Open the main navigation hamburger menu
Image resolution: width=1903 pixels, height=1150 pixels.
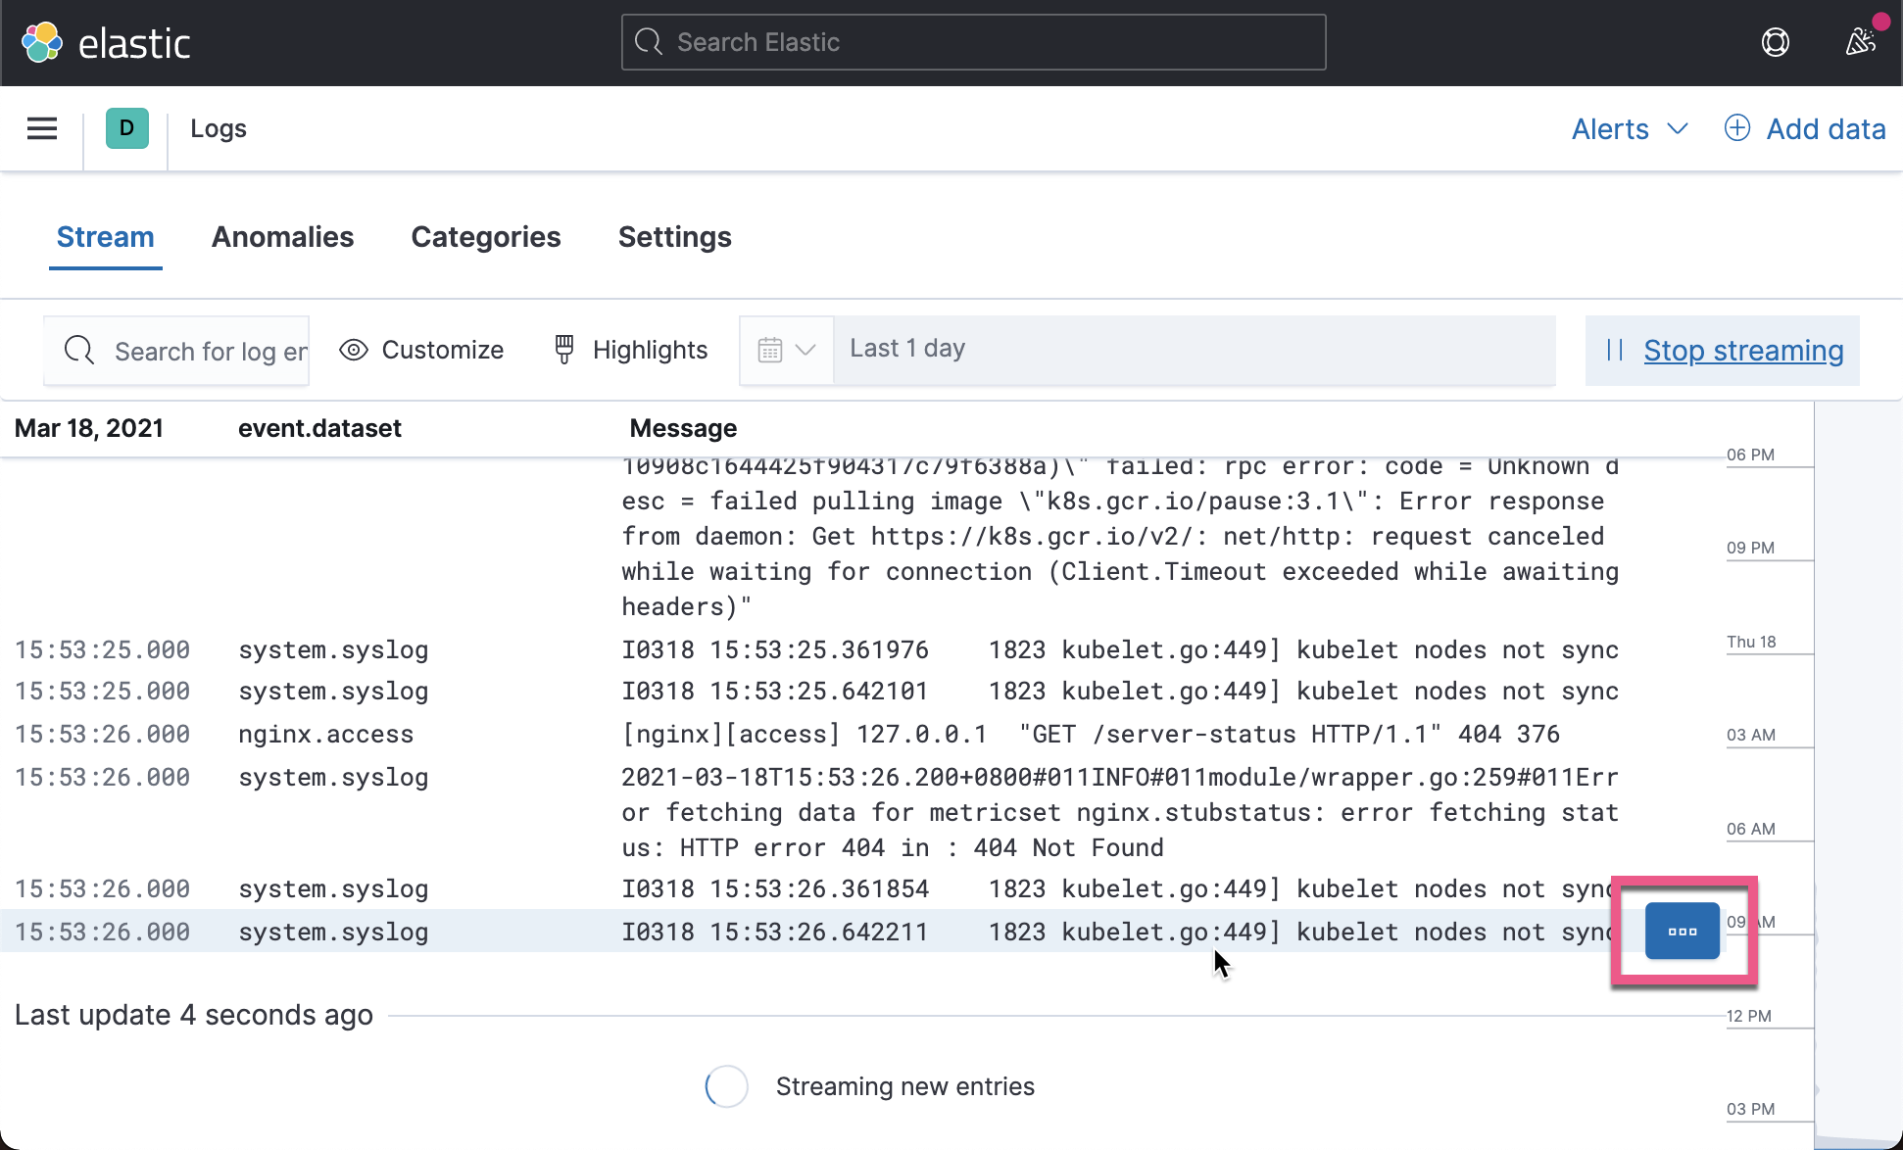click(x=42, y=128)
